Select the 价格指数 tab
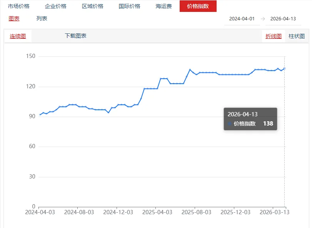The image size is (312, 228). click(x=198, y=6)
